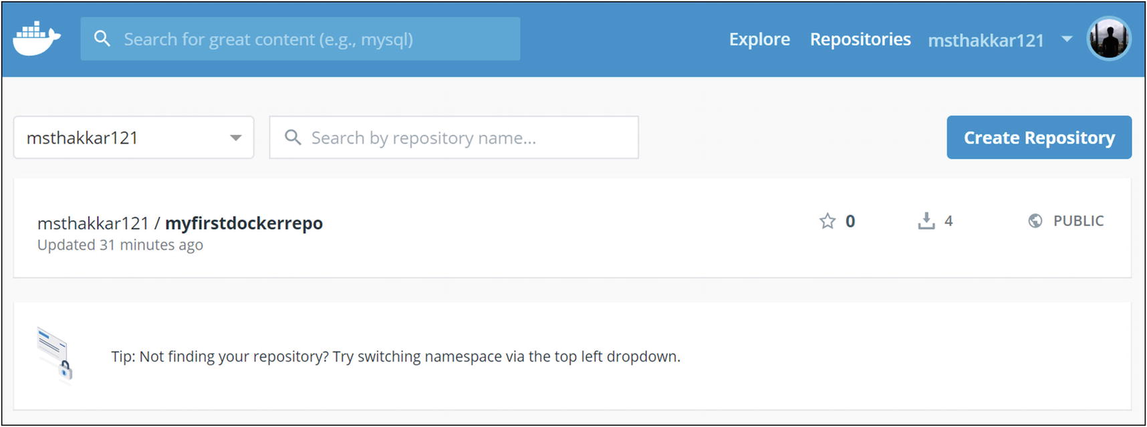
Task: Click the user profile avatar
Action: 1108,39
